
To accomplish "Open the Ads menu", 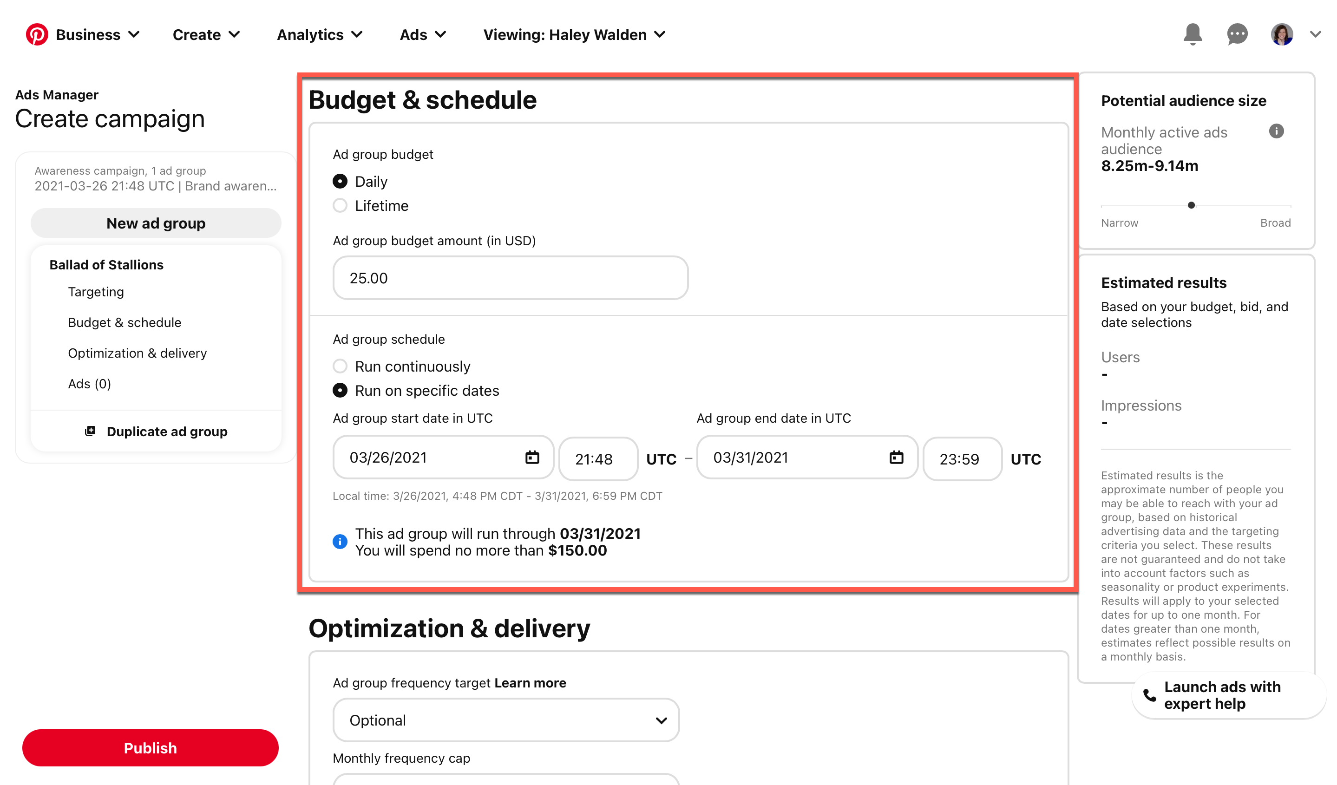I will (422, 34).
